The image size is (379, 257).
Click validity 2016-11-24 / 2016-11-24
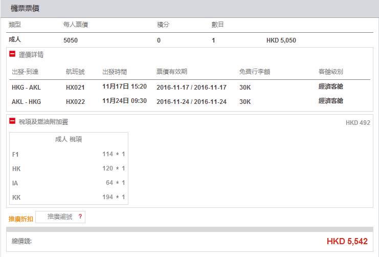tap(191, 102)
